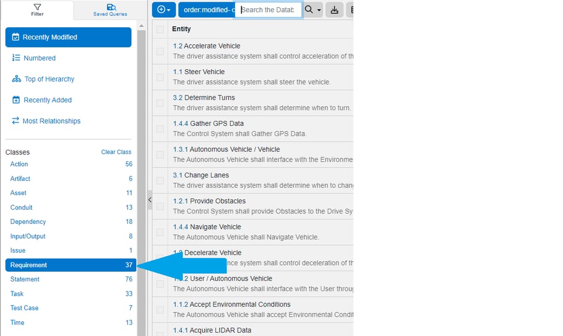Viewport: 563px width, 336px height.
Task: Click the Recently Modified calendar icon
Action: 15,37
